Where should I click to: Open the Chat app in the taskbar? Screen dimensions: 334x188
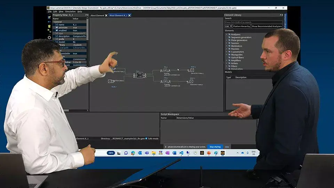(126, 153)
